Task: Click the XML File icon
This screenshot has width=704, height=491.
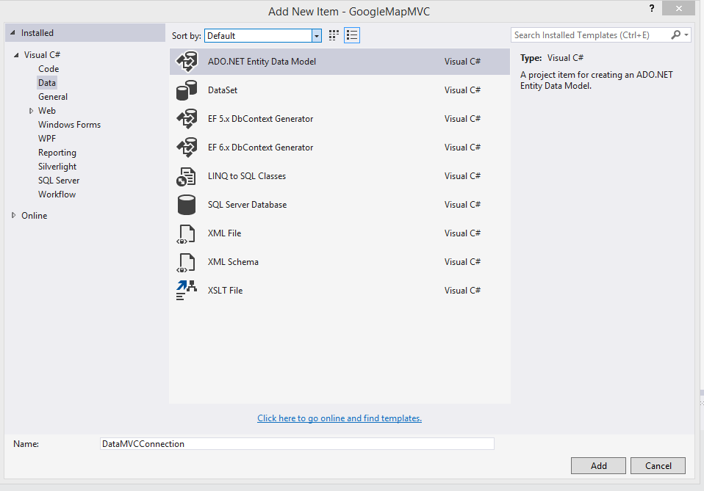Action: coord(186,233)
